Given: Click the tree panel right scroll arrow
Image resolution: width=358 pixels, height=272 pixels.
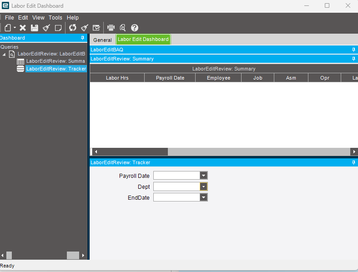Looking at the screenshot, I should tap(83, 255).
